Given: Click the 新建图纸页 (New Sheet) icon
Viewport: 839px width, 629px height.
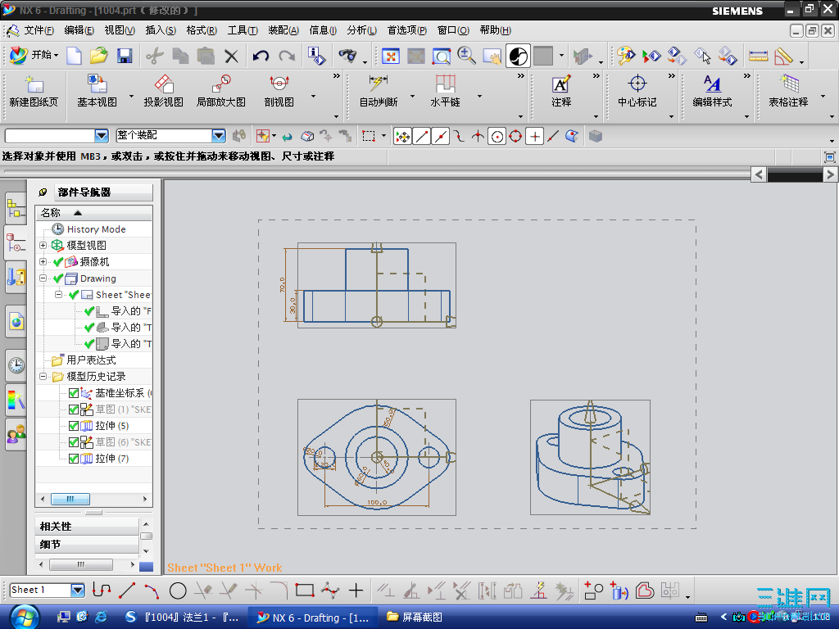Looking at the screenshot, I should click(34, 84).
